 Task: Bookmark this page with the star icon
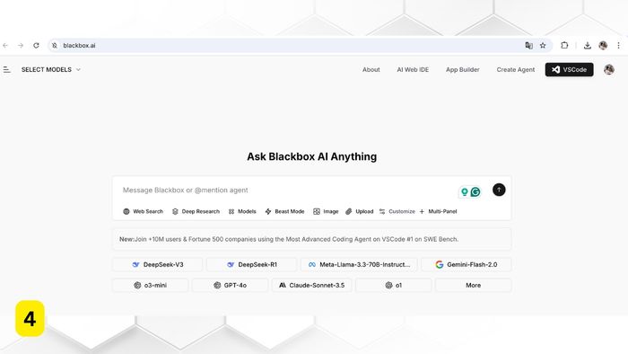[x=543, y=45]
